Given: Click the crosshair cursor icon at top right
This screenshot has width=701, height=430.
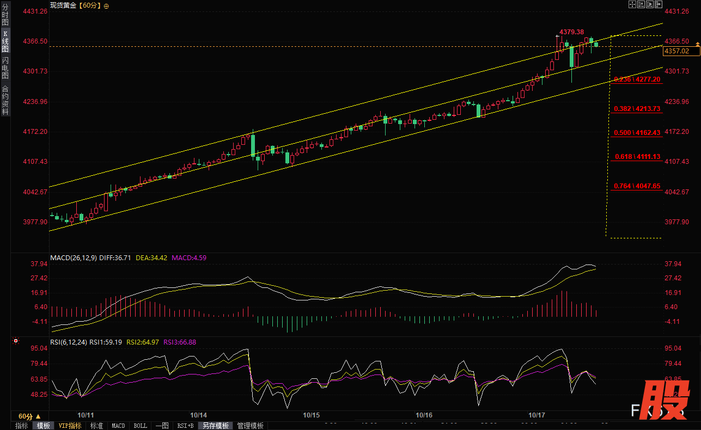Looking at the screenshot, I should [x=633, y=5].
